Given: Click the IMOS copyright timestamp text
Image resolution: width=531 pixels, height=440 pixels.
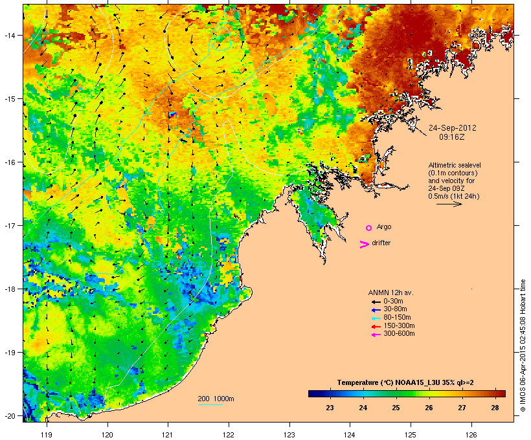Looking at the screenshot, I should (x=523, y=346).
